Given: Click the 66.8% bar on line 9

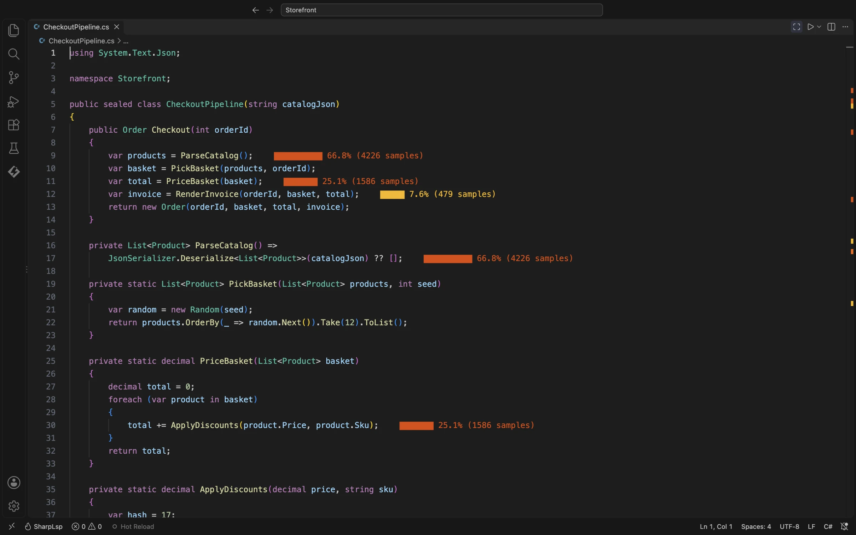Looking at the screenshot, I should pyautogui.click(x=298, y=156).
